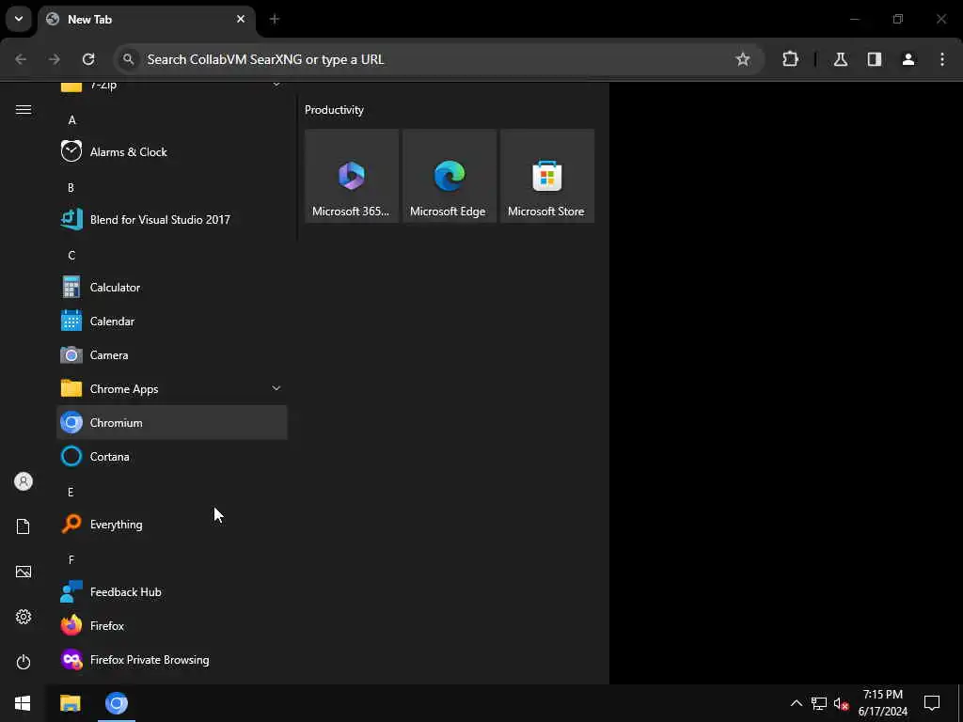Bookmark this tab with the star icon

743,59
